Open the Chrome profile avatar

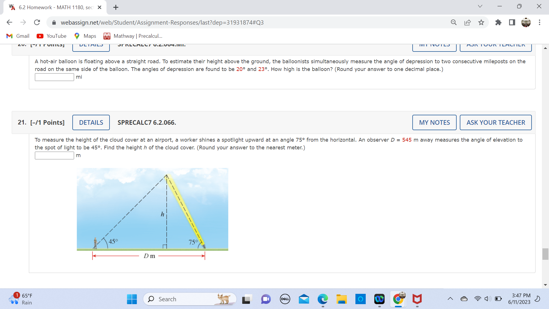tap(526, 22)
